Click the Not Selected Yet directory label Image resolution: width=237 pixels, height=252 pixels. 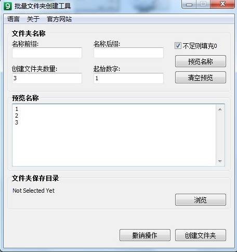coord(34,191)
